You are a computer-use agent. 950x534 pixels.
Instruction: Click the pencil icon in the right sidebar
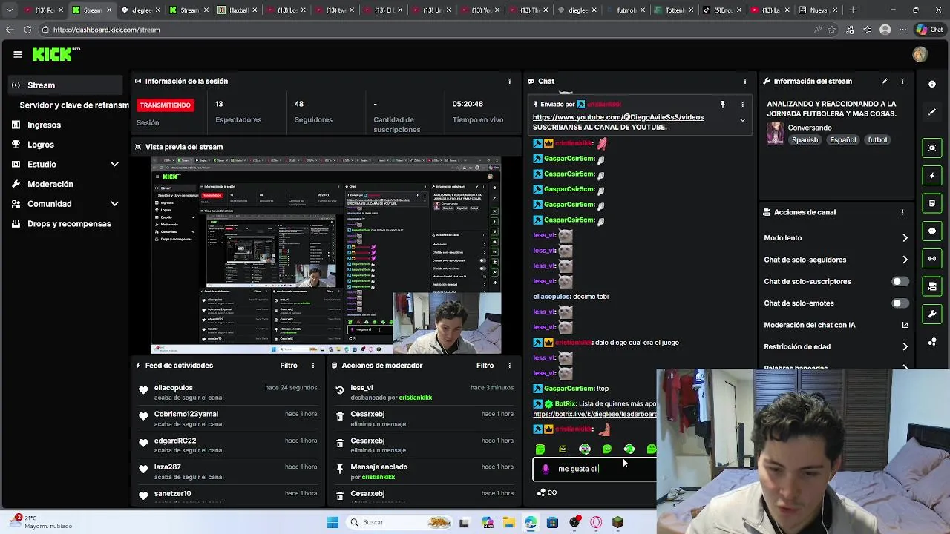pos(932,112)
